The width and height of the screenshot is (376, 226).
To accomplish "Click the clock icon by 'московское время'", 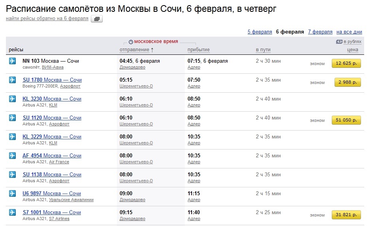I will 131,42.
